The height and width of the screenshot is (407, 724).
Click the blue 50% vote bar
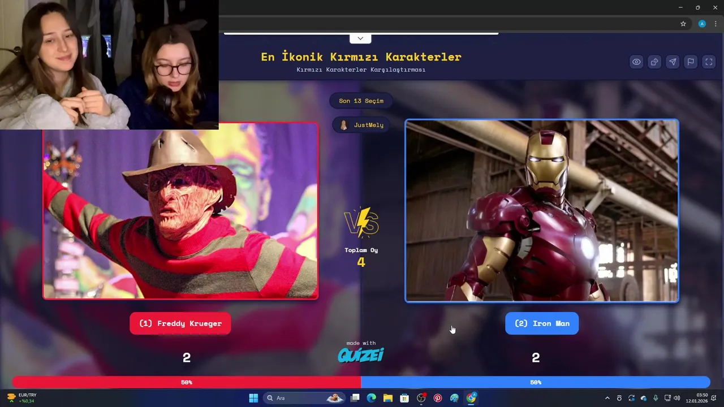(x=536, y=383)
